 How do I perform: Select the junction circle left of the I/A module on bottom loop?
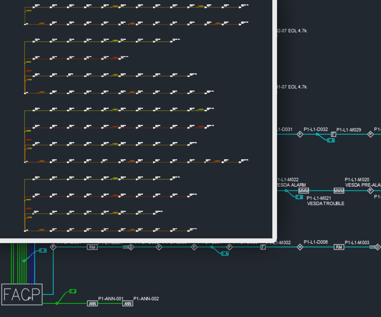23,260
